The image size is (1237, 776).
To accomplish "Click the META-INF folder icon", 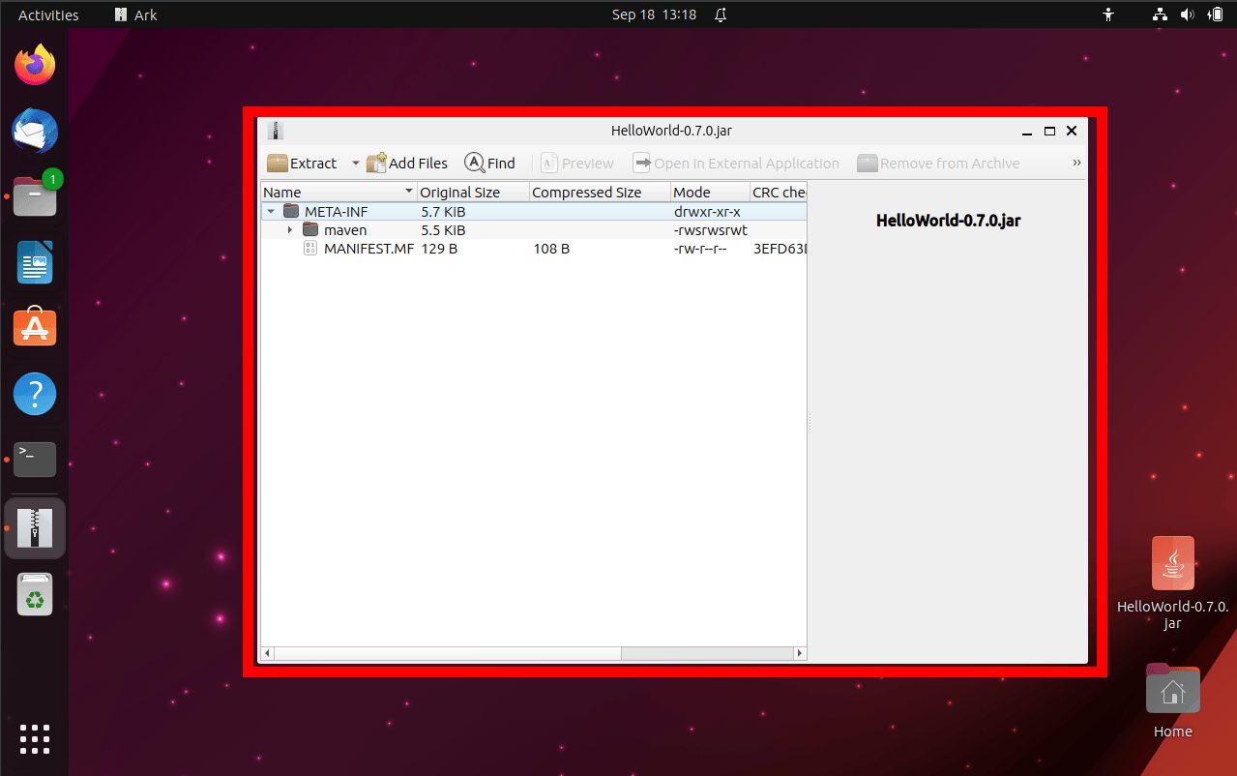I will point(291,211).
